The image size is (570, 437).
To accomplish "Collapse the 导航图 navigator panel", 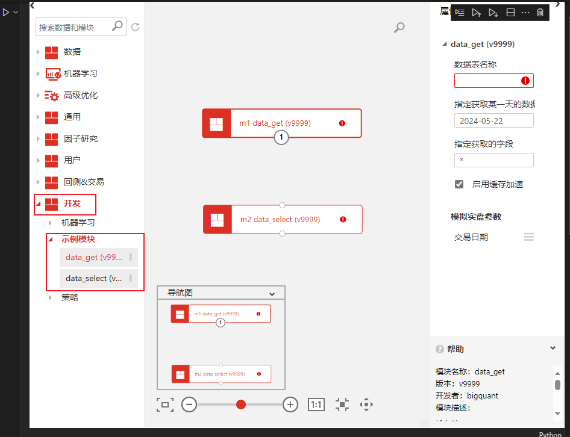I will tap(272, 294).
